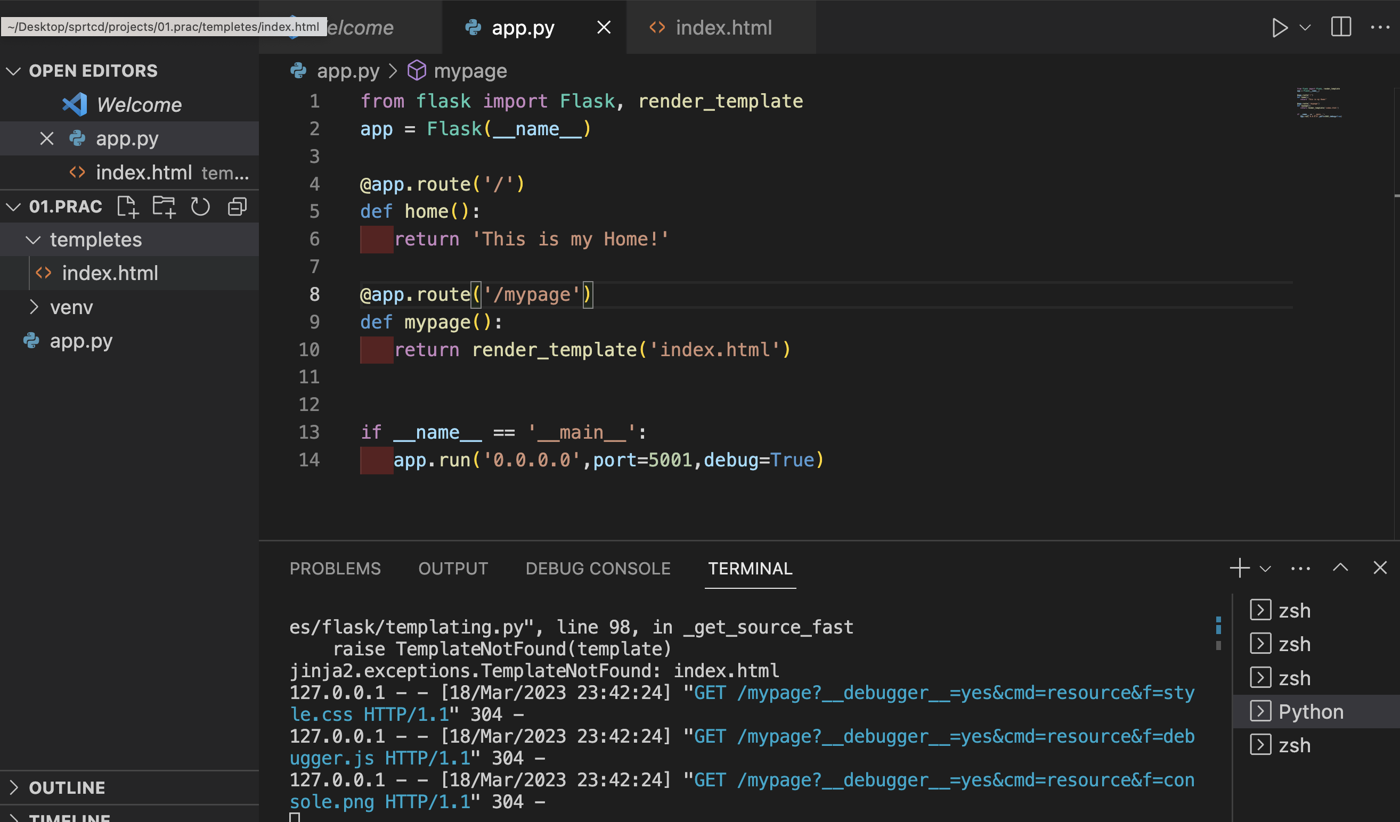Screen dimensions: 1400x822
Task: Open the Debug Console tab
Action: tap(598, 569)
